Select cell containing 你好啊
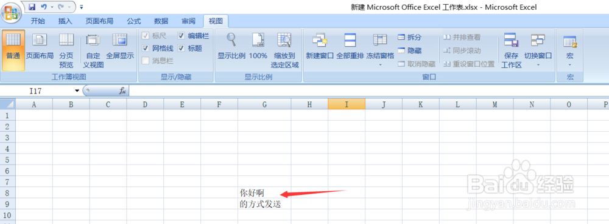Screen dimensions: 609x224 [x=264, y=192]
